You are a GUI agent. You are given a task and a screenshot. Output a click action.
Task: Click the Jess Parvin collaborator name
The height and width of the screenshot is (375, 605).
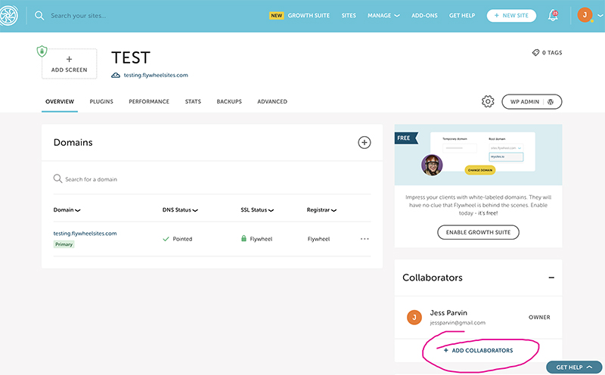click(x=448, y=312)
